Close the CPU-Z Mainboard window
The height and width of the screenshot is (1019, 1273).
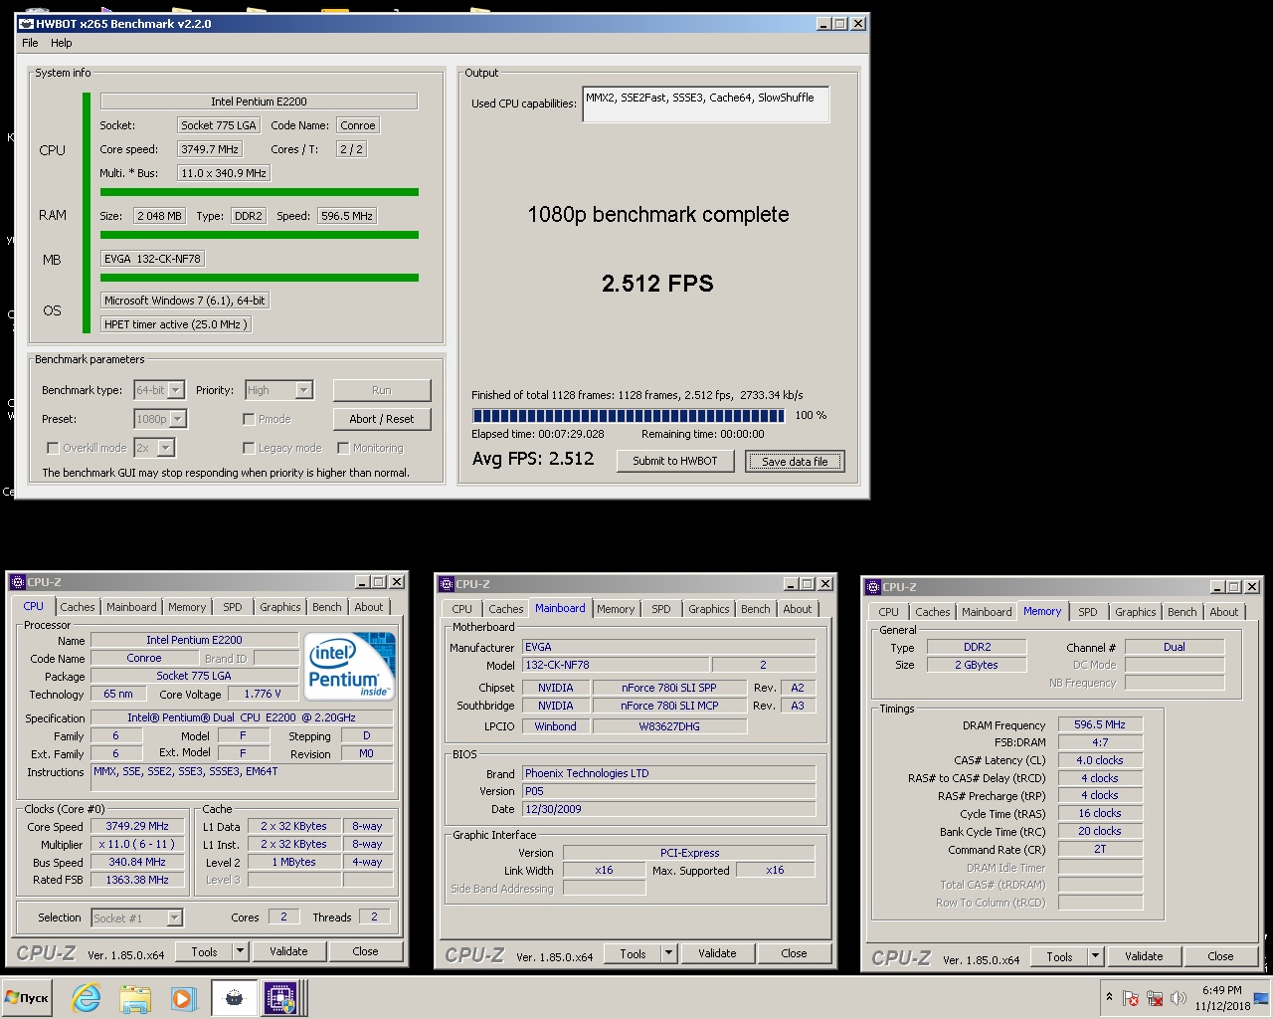click(825, 584)
